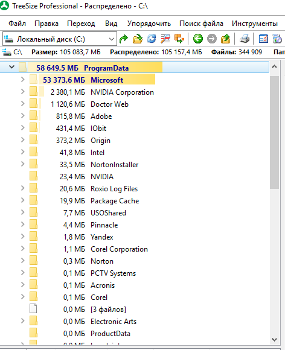Expand the Intel folder node
The width and height of the screenshot is (285, 350).
coord(22,152)
